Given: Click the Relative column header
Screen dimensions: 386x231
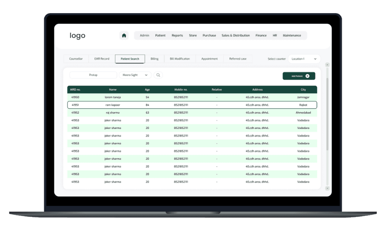Looking at the screenshot, I should tap(217, 90).
